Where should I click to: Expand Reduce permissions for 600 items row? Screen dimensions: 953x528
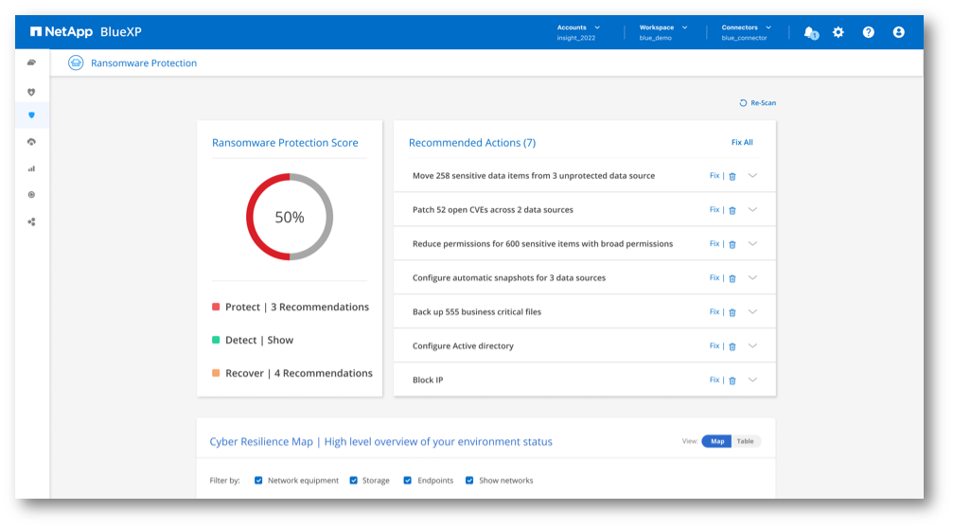click(752, 243)
